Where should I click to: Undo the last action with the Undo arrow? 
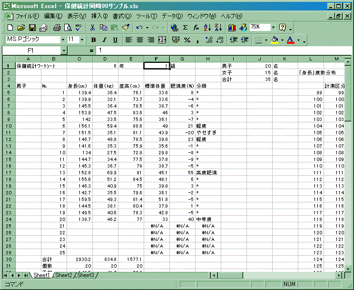tap(139, 28)
